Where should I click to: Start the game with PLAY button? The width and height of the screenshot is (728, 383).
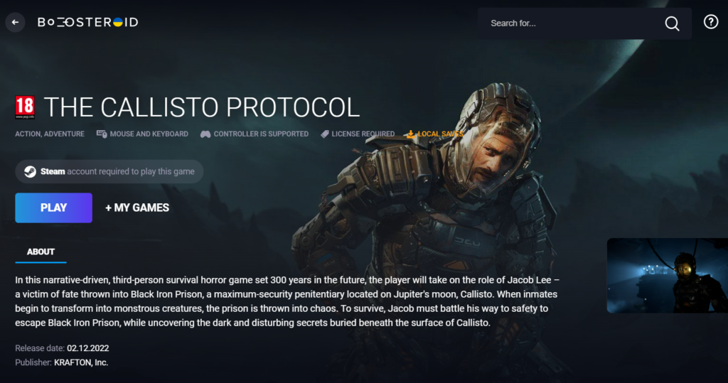click(x=54, y=207)
